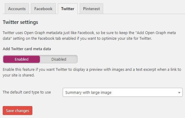Switch Twitter card meta data to Disabled
Screen dimensions: 185x118
click(59, 59)
